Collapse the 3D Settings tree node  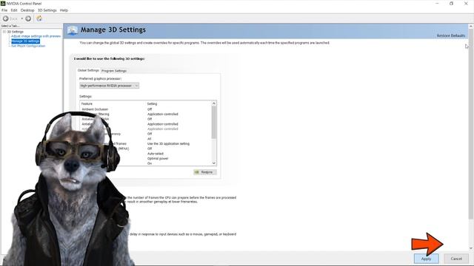4,32
